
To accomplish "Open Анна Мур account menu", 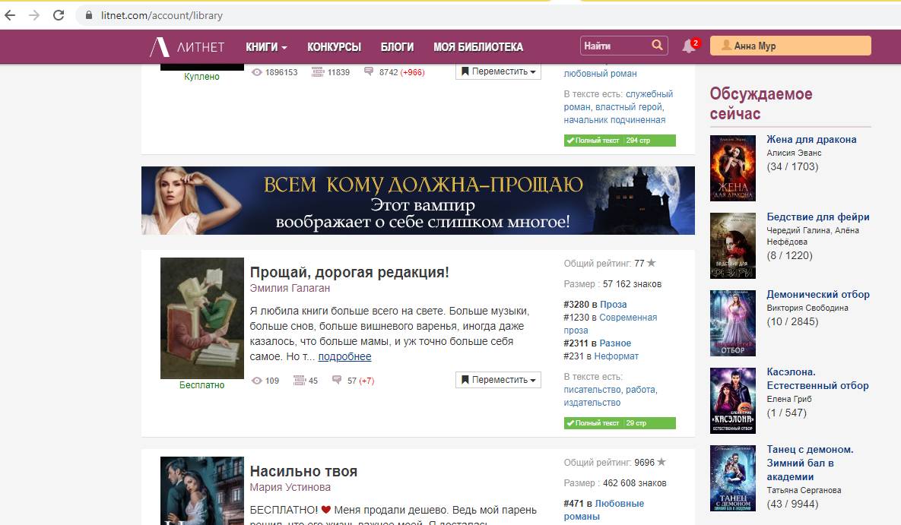I will (790, 46).
